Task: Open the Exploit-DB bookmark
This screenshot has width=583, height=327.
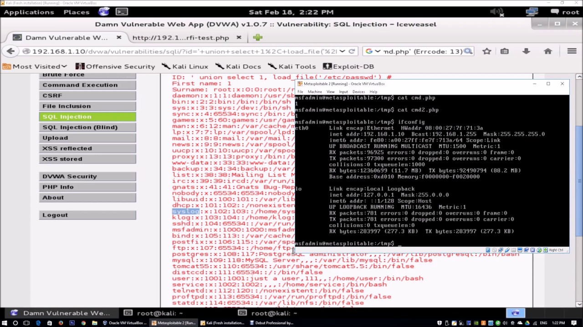Action: click(348, 66)
